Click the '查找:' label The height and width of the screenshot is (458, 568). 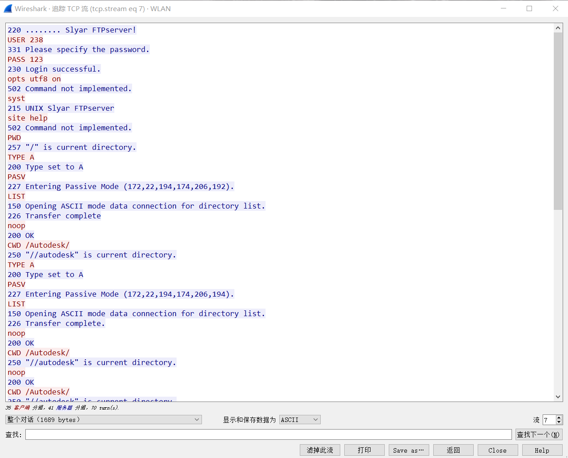[13, 434]
